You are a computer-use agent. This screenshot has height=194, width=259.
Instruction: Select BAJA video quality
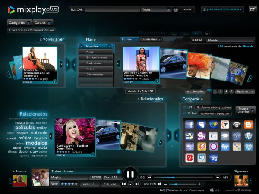click(x=174, y=34)
